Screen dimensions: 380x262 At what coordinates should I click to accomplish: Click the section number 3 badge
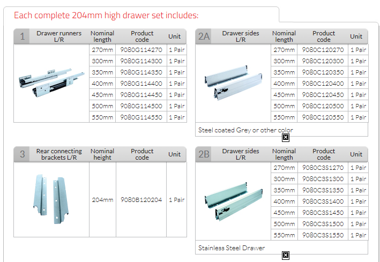point(22,154)
